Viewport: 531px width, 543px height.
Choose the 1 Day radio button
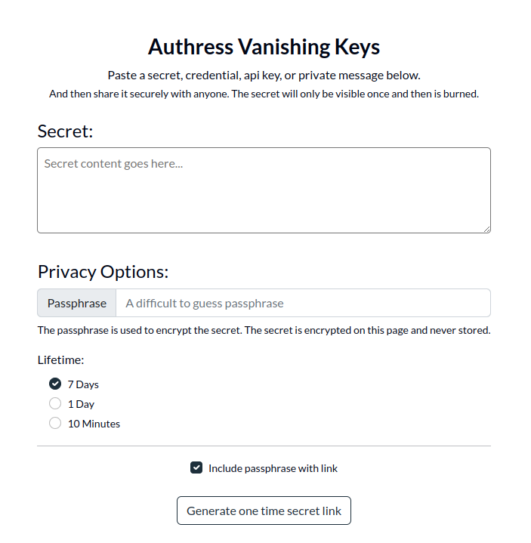click(55, 403)
